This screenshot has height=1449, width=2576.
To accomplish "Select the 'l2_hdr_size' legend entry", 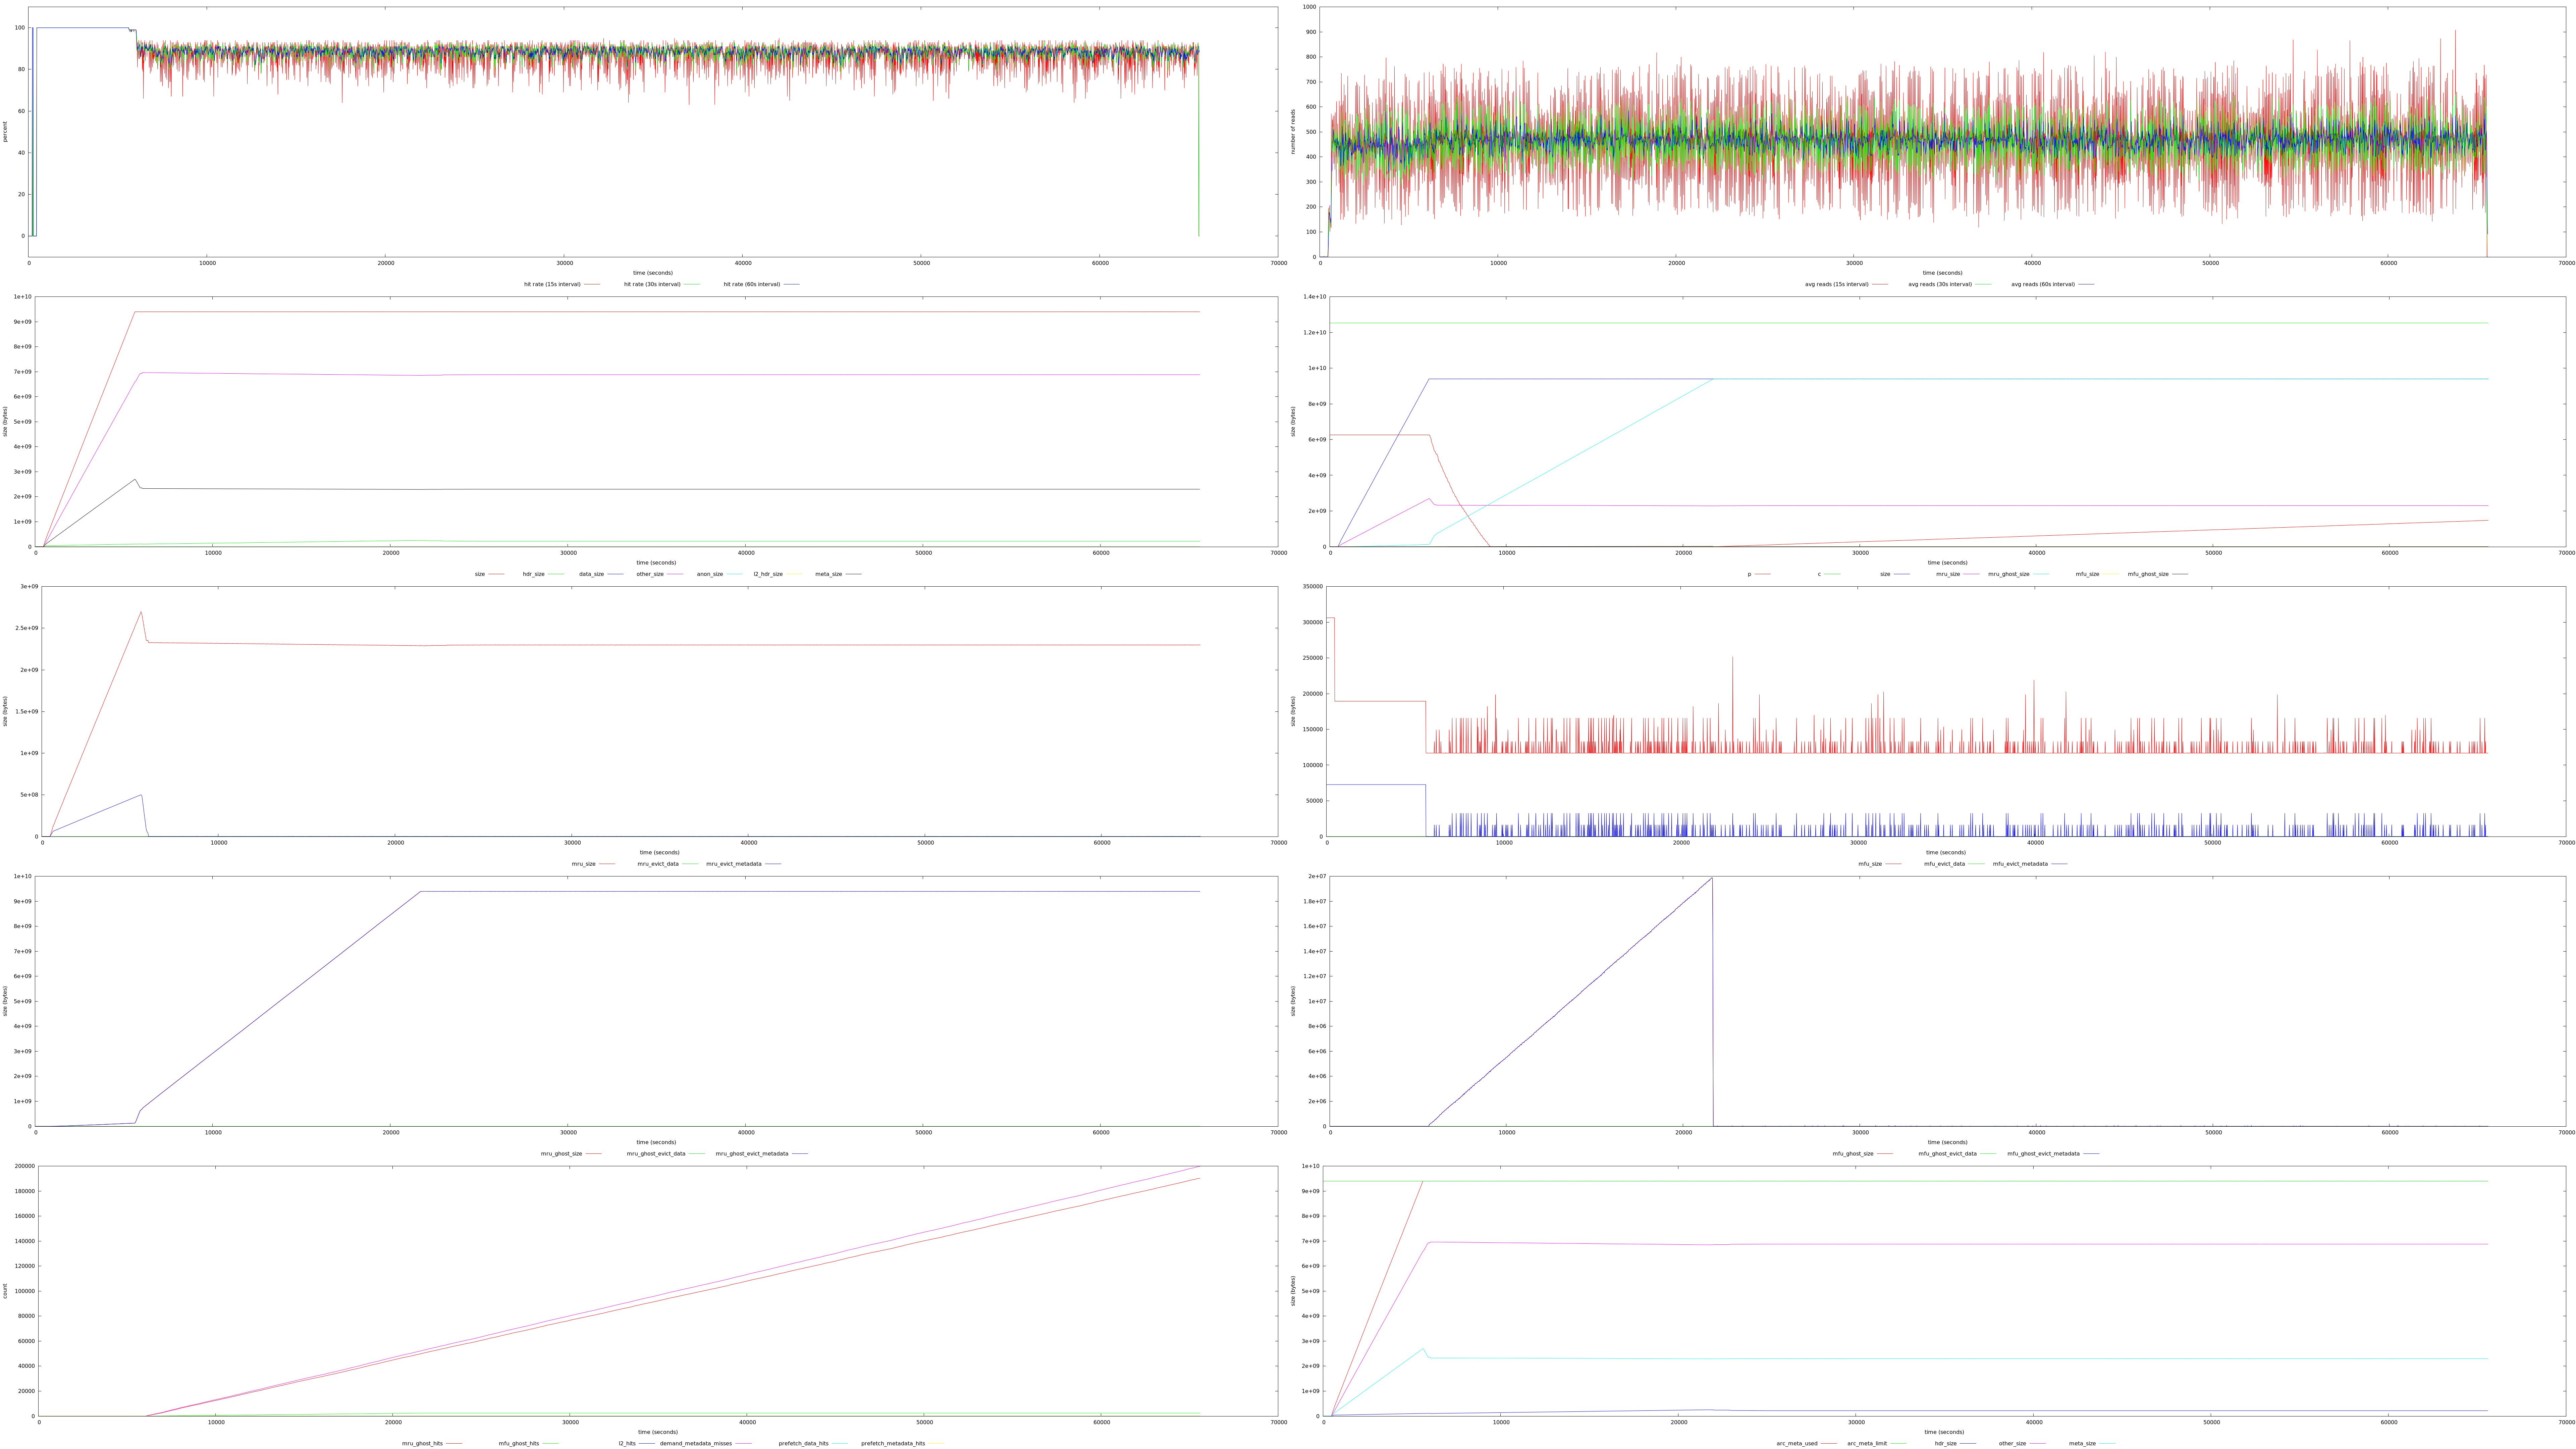I will point(768,574).
